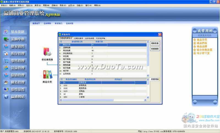Switch to the ④系统开帐 tab
Image resolution: width=220 pixels, height=133 pixels.
(101, 39)
